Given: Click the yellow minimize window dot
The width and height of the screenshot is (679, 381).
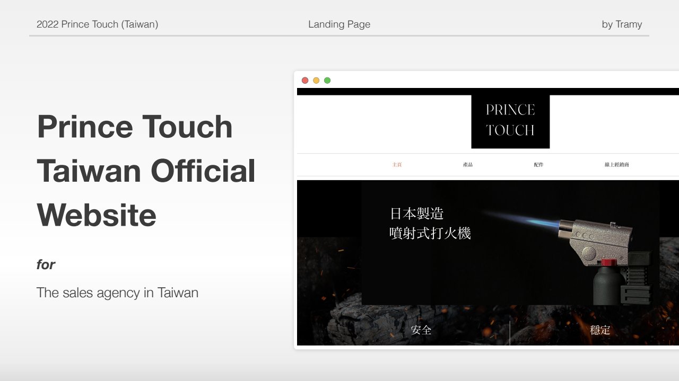Looking at the screenshot, I should click(x=316, y=81).
